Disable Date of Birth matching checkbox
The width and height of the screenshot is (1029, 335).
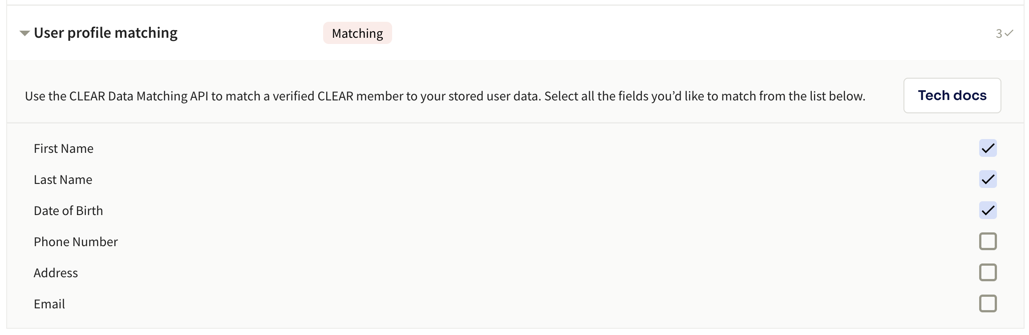click(x=988, y=211)
